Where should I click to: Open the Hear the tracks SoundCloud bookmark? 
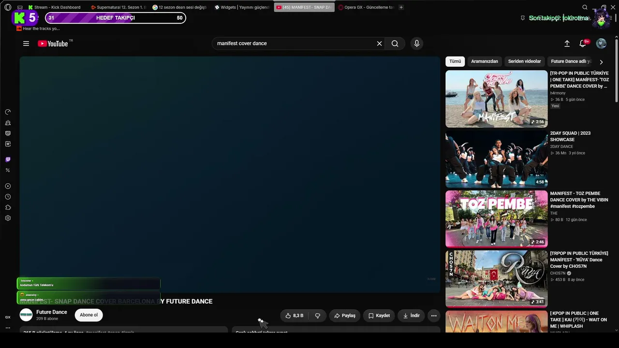coord(38,29)
